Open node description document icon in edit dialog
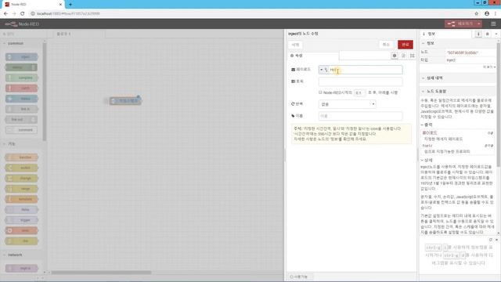 (x=403, y=56)
